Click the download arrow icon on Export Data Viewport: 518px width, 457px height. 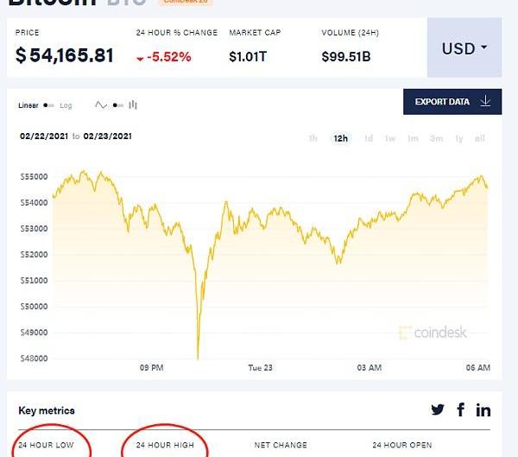(485, 102)
